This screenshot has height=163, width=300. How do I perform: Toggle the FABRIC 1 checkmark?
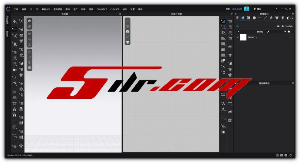[238, 37]
